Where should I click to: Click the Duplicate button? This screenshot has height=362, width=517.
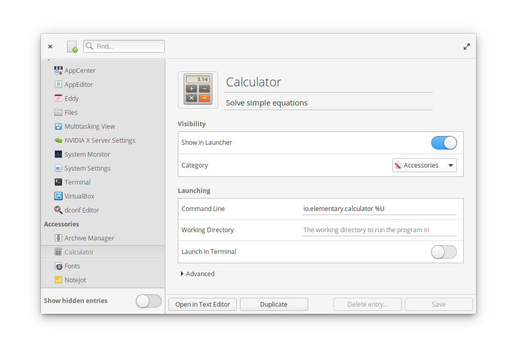[273, 304]
